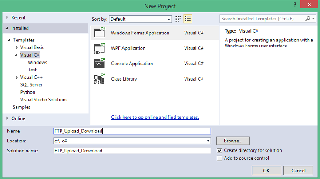
Task: Enable Add to source control checkbox
Action: [x=219, y=159]
